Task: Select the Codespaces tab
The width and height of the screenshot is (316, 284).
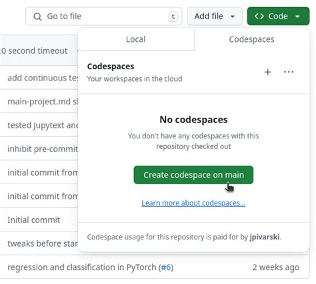Action: pyautogui.click(x=251, y=39)
